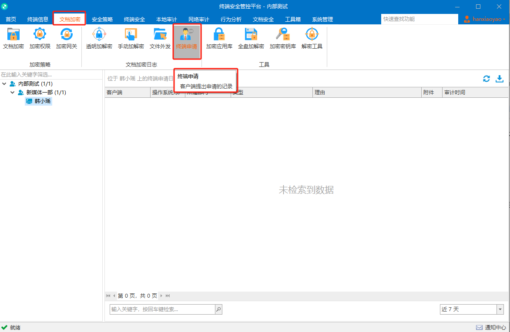Viewport: 510px width, 332px height.
Task: Click the app shield logo icon
Action: pos(4,7)
